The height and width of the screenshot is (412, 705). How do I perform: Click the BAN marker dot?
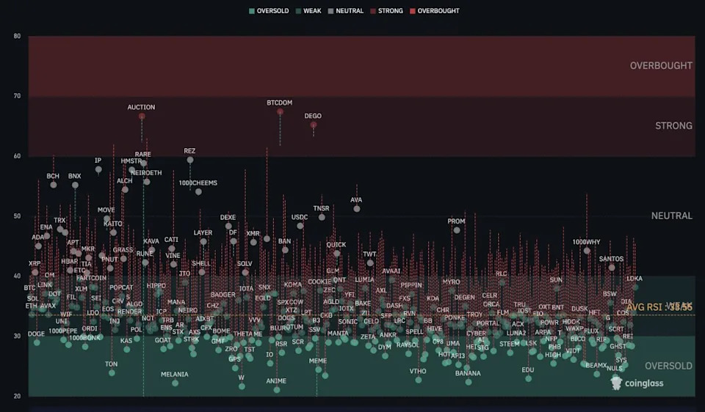click(x=285, y=250)
